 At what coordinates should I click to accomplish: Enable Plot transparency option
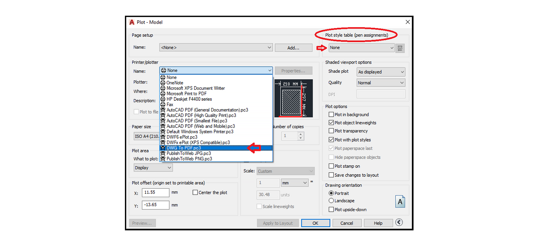click(x=331, y=131)
